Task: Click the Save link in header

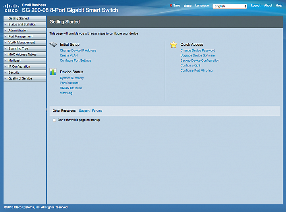Action: coord(176,6)
